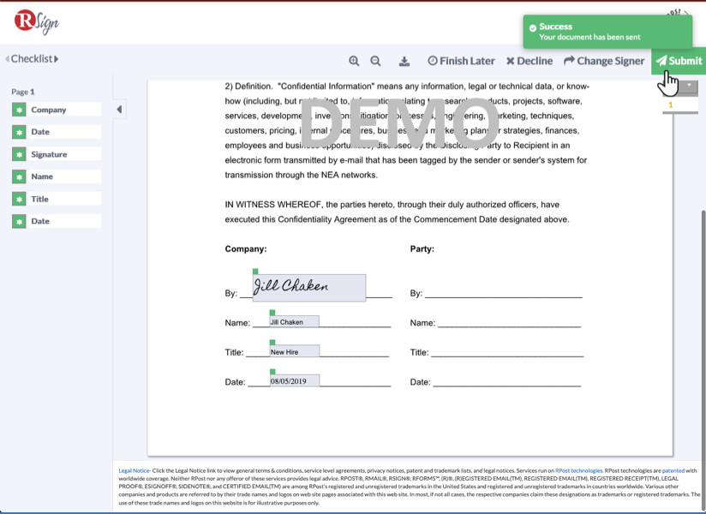Collapse Checklist with left arrow

coord(7,59)
